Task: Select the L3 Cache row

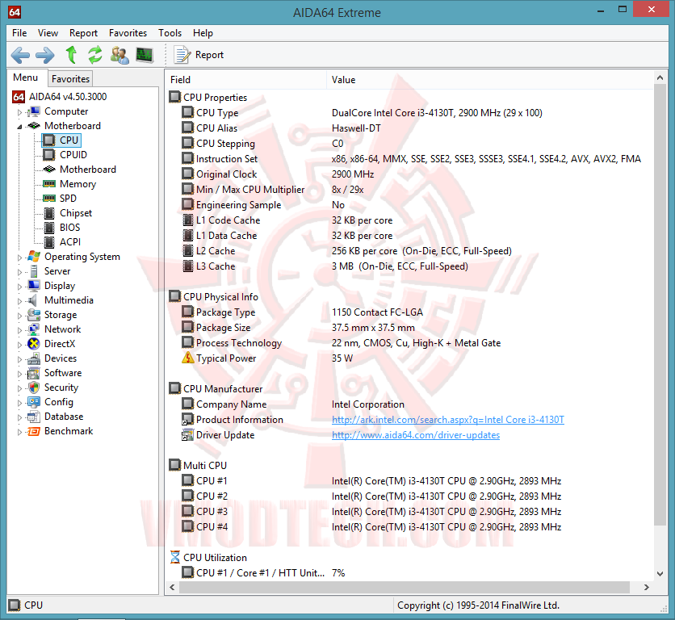Action: 409,266
